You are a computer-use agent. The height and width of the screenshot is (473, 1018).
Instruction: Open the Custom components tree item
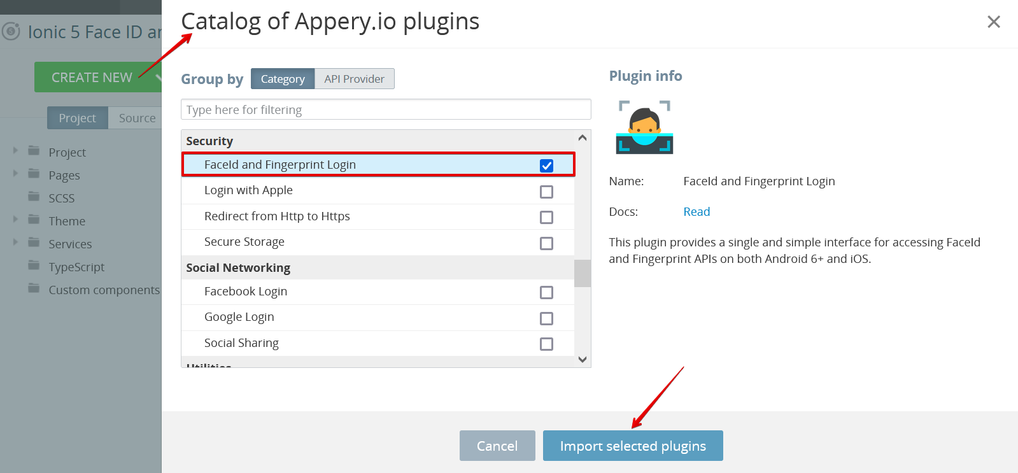pos(104,290)
